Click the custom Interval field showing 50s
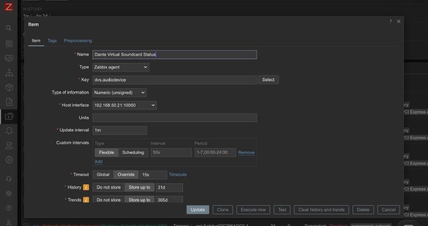Viewport: 428px width, 226px height. (x=171, y=152)
